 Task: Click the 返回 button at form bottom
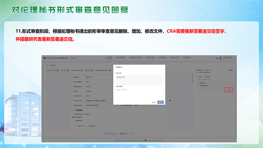click(x=132, y=134)
